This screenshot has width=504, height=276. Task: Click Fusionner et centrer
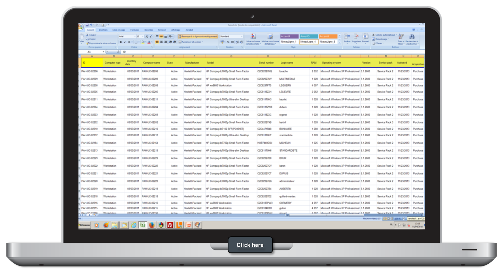(x=191, y=42)
